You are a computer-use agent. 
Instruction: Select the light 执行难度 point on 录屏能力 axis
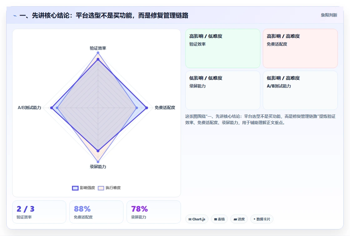tap(98, 162)
